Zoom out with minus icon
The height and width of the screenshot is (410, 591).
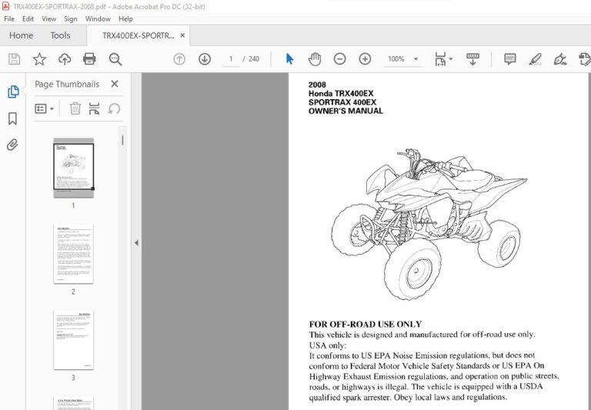pos(339,59)
